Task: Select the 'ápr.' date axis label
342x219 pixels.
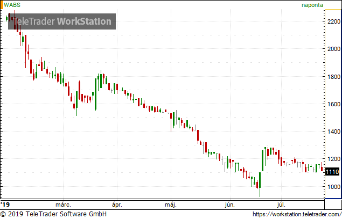Action: tap(117, 205)
